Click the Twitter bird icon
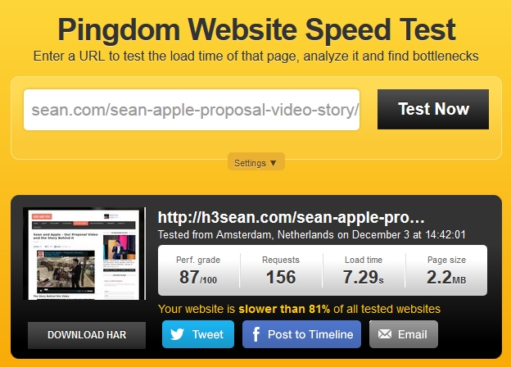 coord(177,334)
